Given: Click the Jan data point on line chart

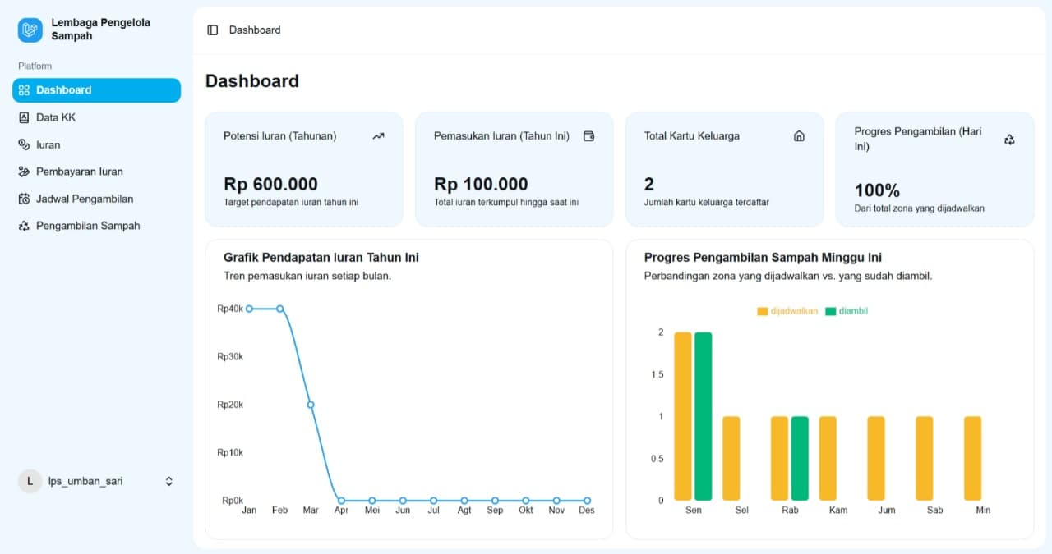Looking at the screenshot, I should 249,309.
